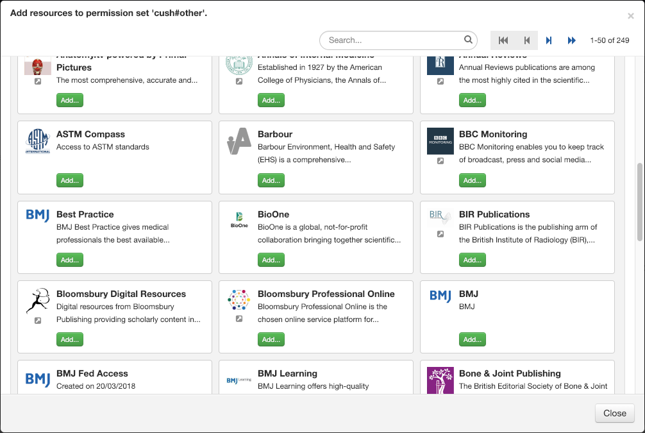Viewport: 645px width, 433px height.
Task: Click the vertical scrollbar thumb
Action: tap(640, 201)
